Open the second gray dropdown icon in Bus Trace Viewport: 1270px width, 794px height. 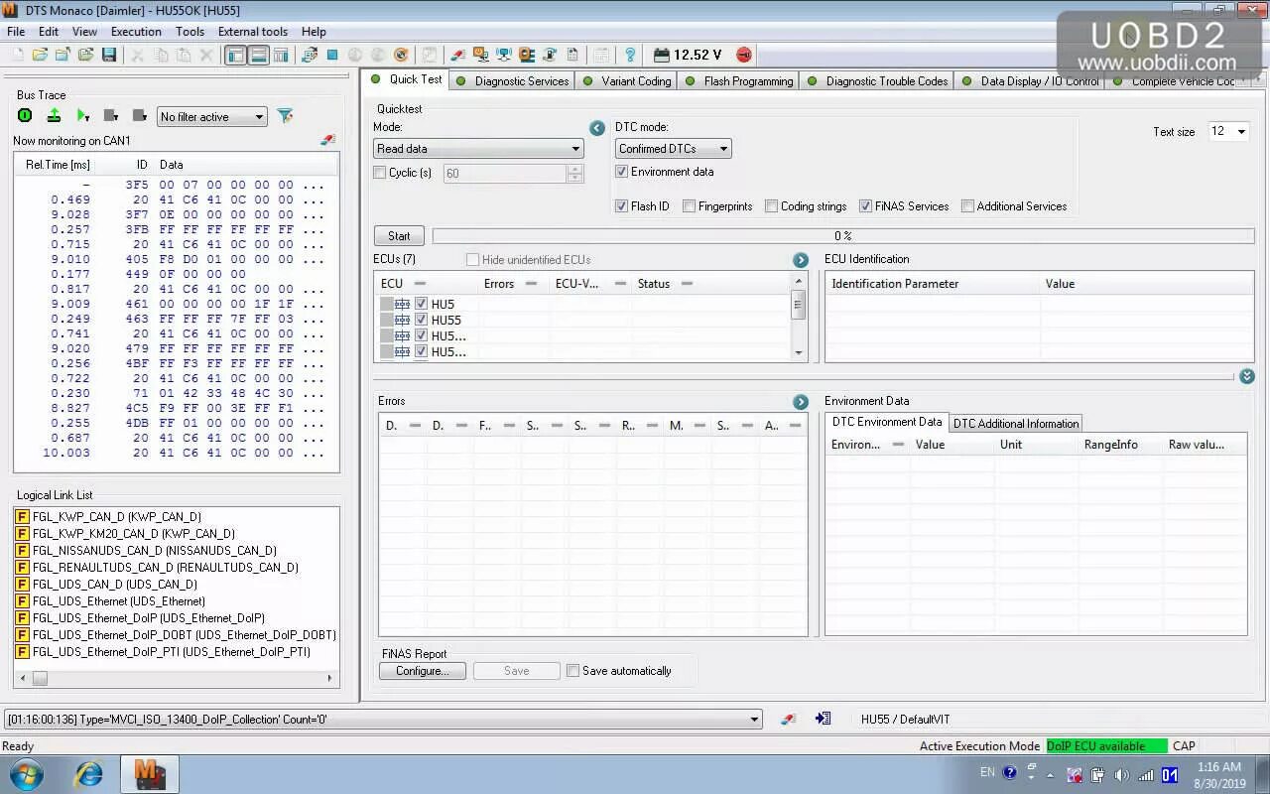tap(140, 116)
